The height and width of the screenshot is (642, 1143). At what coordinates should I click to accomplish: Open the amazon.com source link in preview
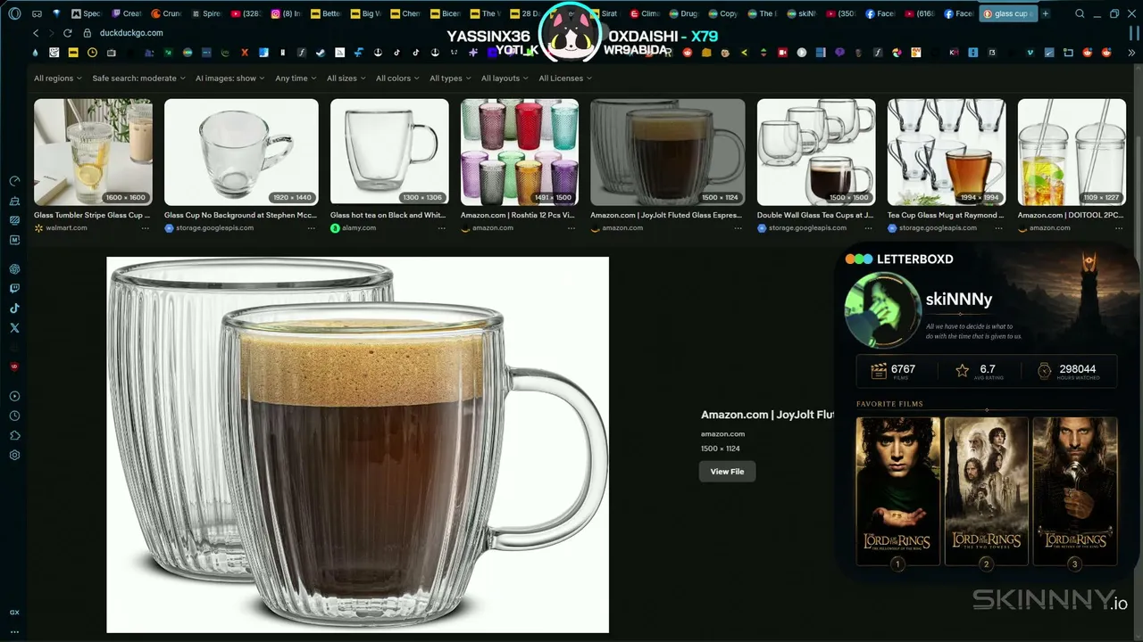click(722, 434)
